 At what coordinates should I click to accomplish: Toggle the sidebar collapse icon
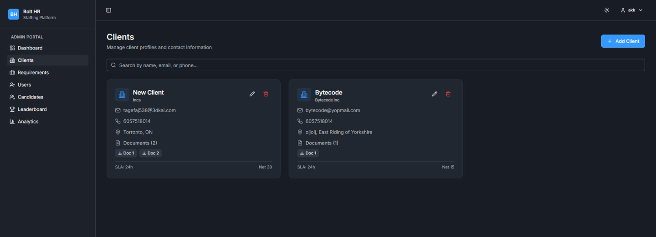108,10
